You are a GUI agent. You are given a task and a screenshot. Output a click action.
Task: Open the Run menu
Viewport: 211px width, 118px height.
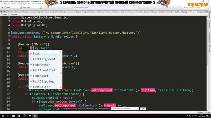pos(29,4)
